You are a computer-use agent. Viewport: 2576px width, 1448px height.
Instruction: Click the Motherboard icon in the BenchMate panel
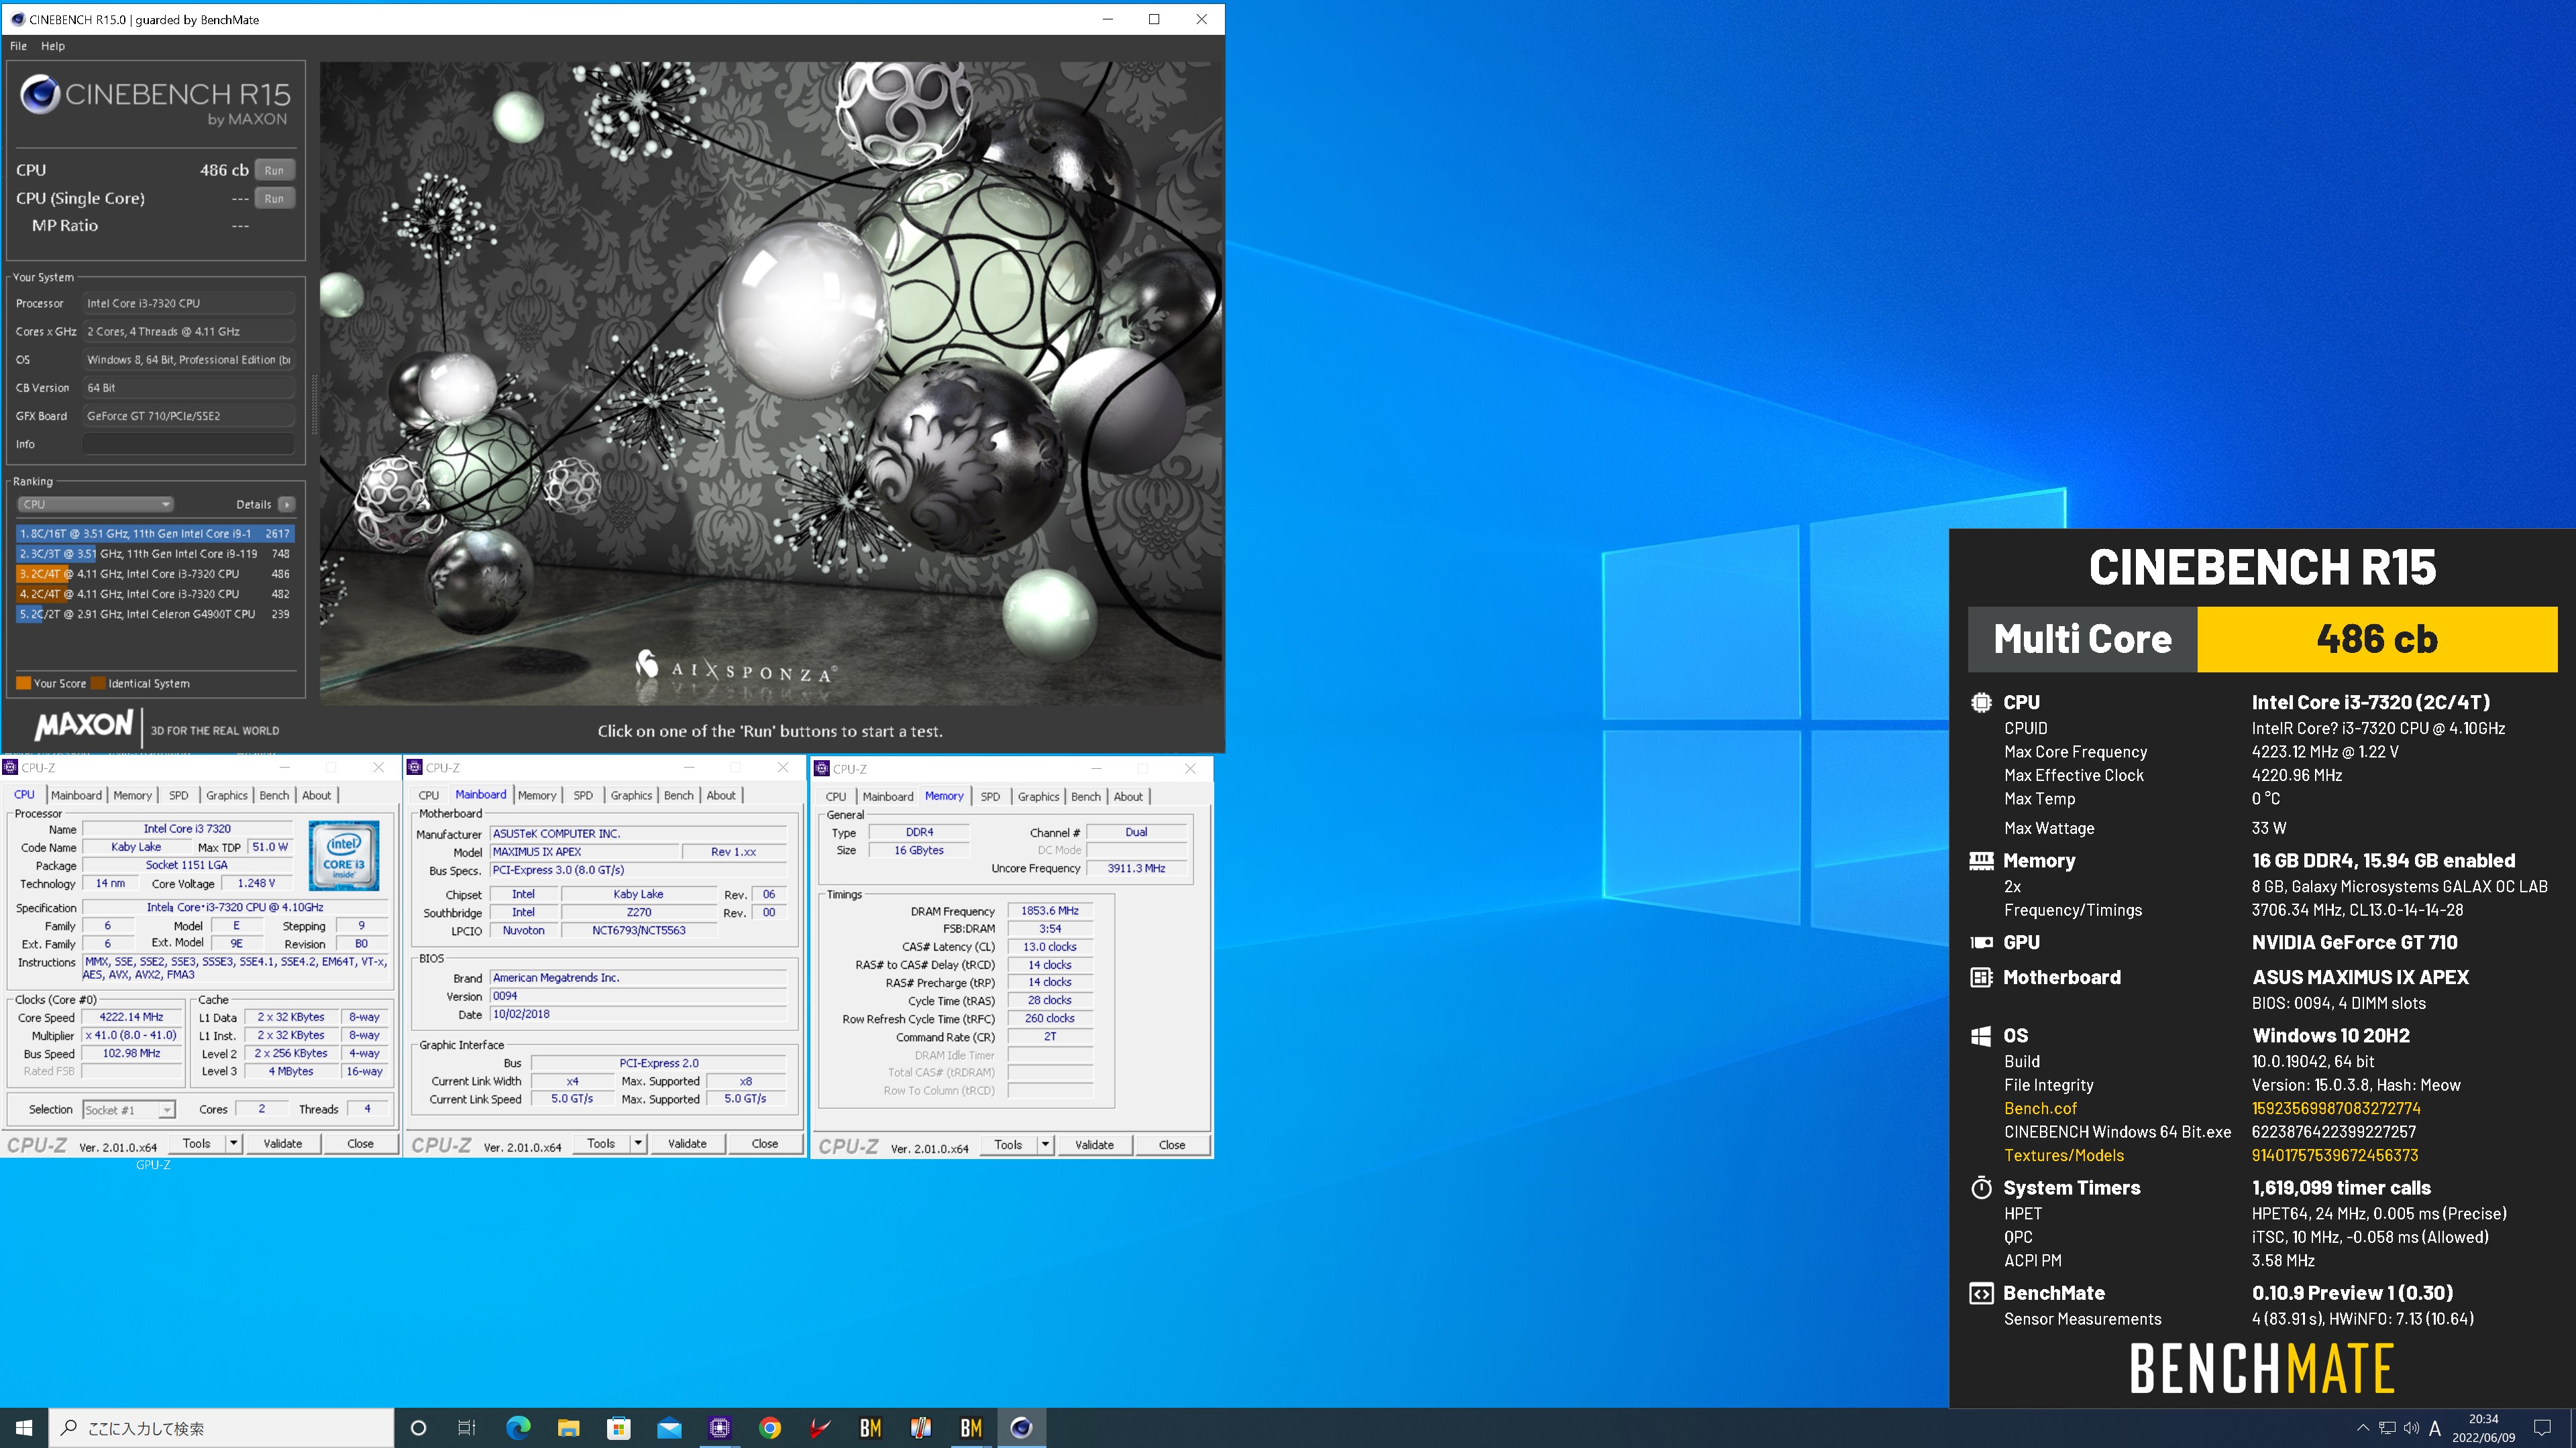point(1980,977)
